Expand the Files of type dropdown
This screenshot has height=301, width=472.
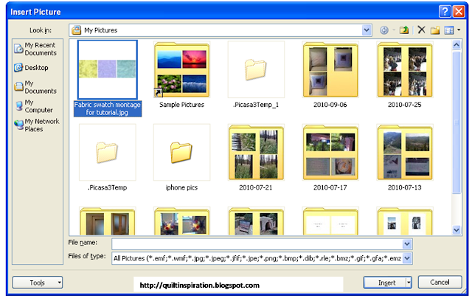coord(407,258)
